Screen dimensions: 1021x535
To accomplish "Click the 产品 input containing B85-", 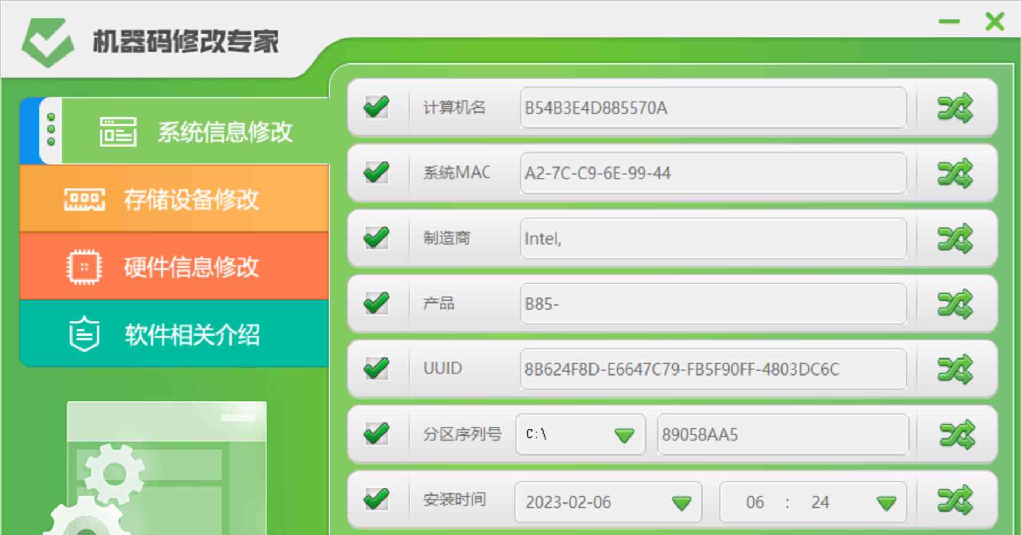I will click(713, 304).
